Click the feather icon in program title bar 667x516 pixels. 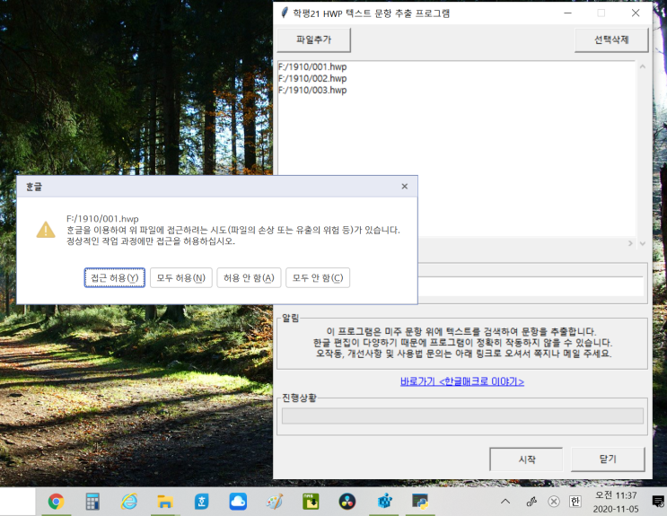point(285,13)
